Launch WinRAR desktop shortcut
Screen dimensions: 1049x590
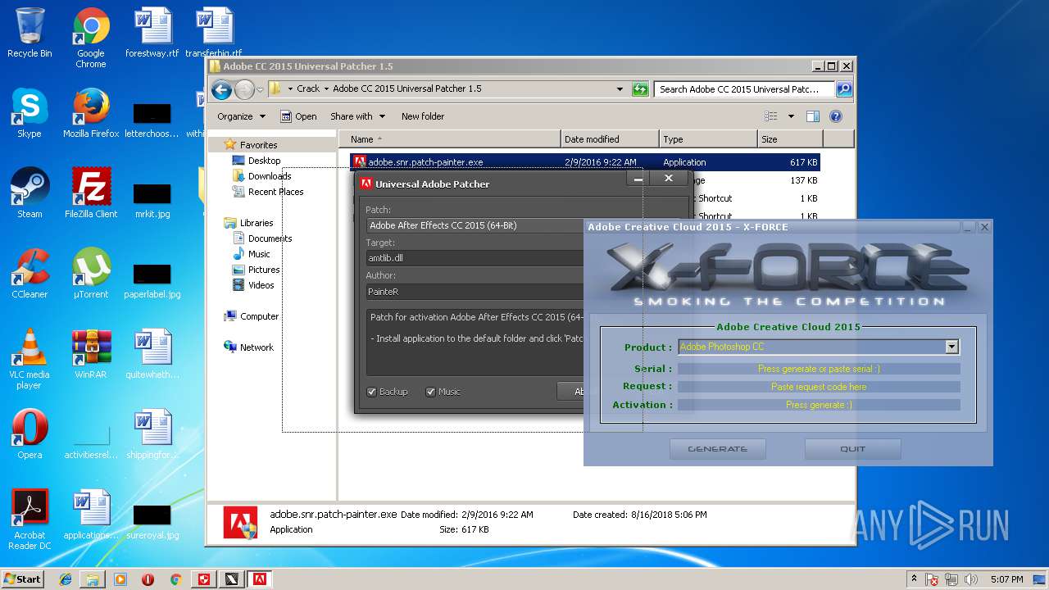tap(91, 354)
